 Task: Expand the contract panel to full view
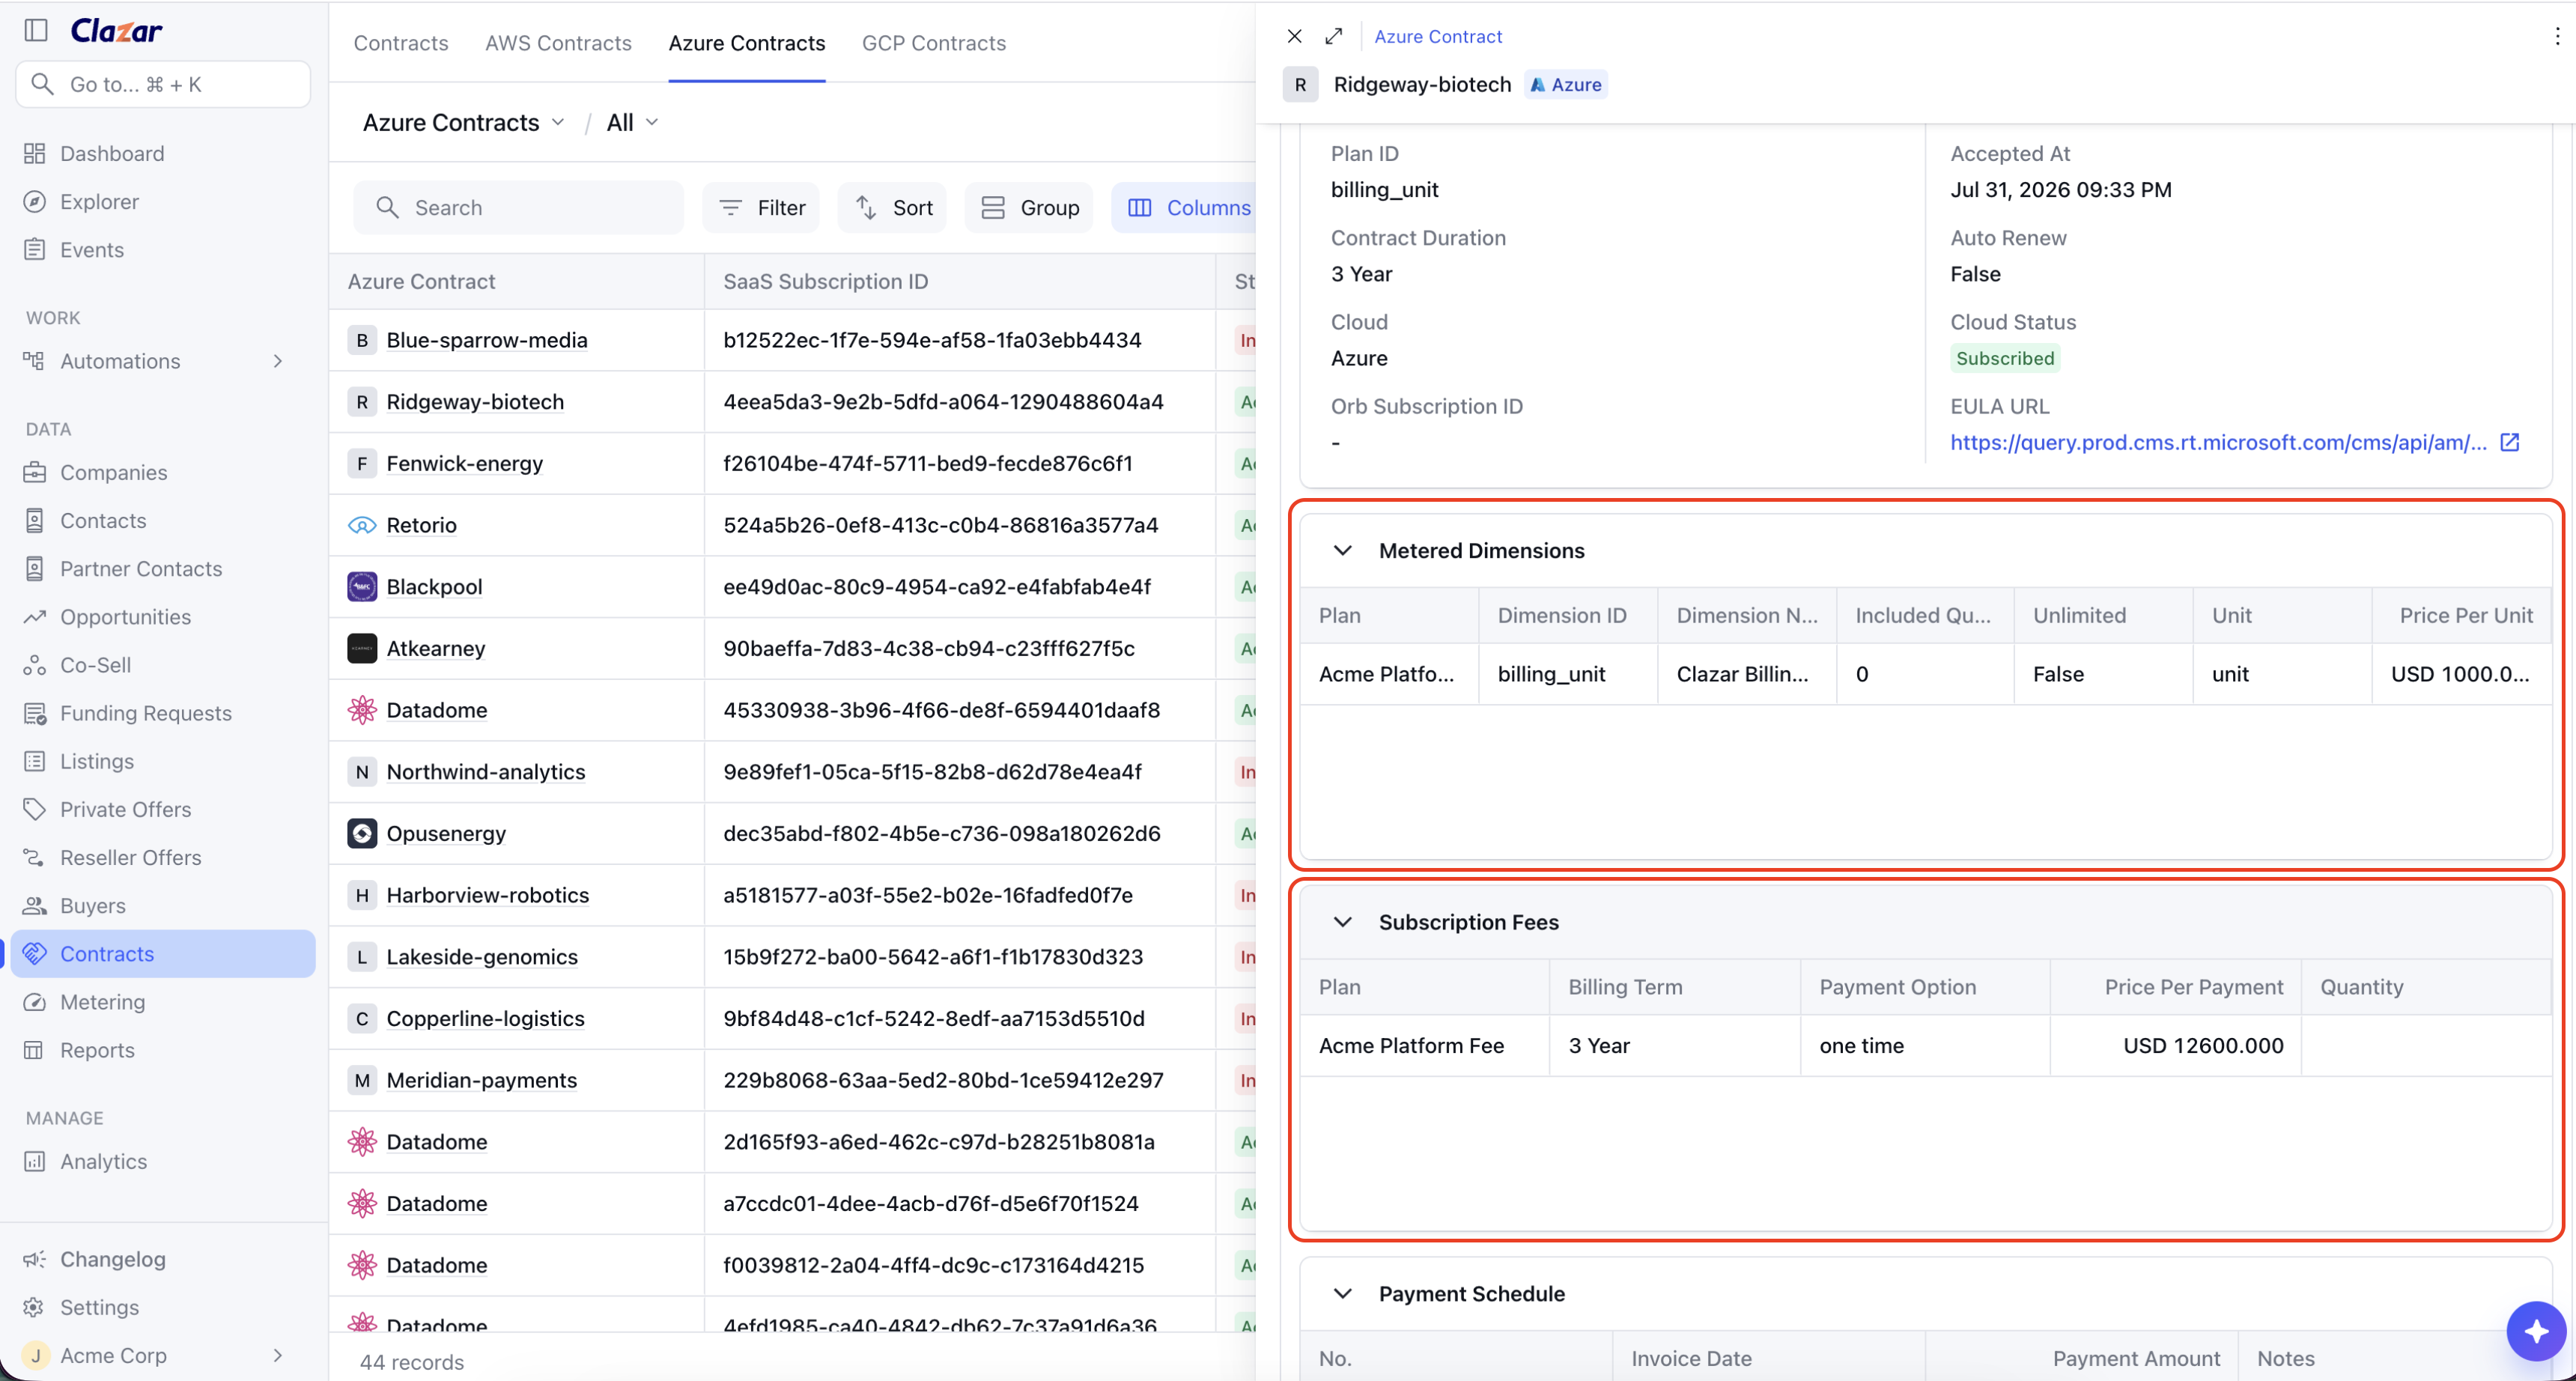tap(1334, 36)
